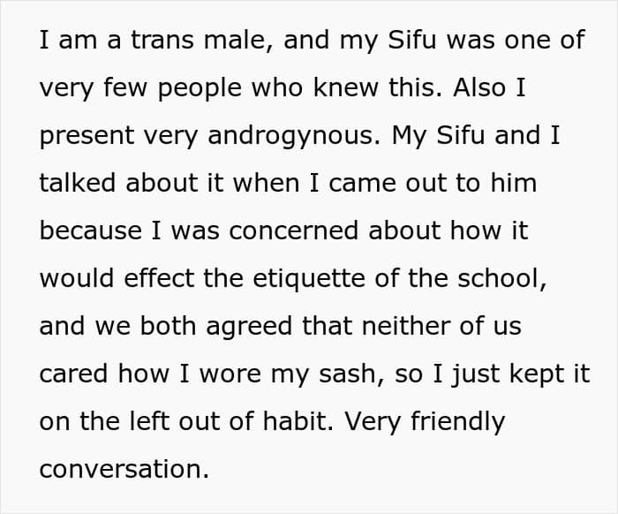Click the word "people" in second line
Viewport: 618px width, 514px height.
200,88
